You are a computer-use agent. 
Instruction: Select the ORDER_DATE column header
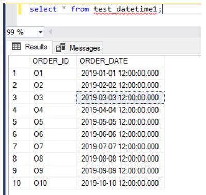click(120, 61)
